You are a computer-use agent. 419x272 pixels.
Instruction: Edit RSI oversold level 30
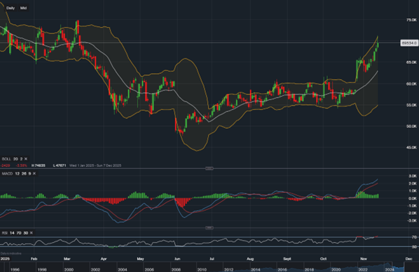click(26, 233)
